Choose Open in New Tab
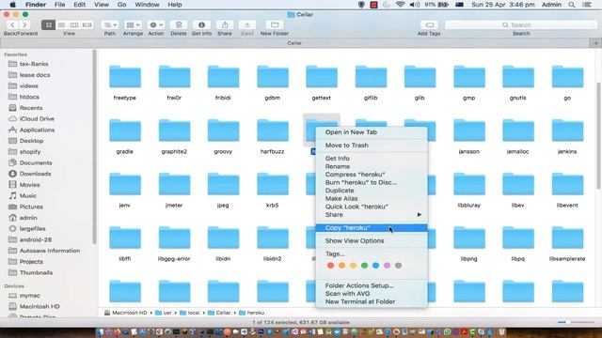602x338 pixels. pos(372,131)
